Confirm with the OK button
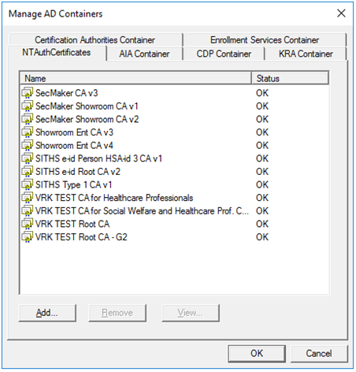Image resolution: width=356 pixels, height=372 pixels. (x=257, y=353)
